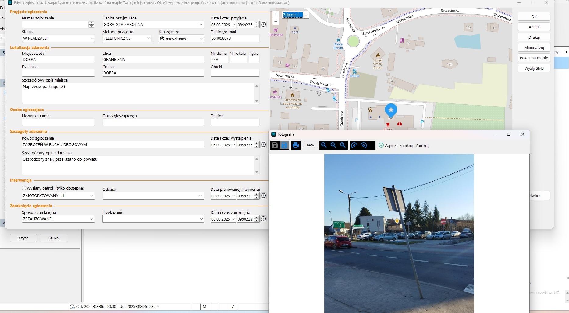Zoom in the map with plus button
Viewport: 569px width, 313px height.
(276, 14)
